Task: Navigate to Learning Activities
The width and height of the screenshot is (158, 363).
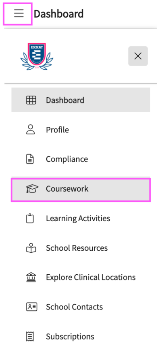Action: coord(81,218)
